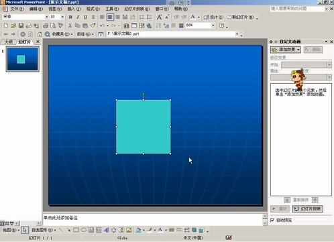The image size is (334, 242).
Task: Toggle Align Right
Action: pyautogui.click(x=117, y=17)
